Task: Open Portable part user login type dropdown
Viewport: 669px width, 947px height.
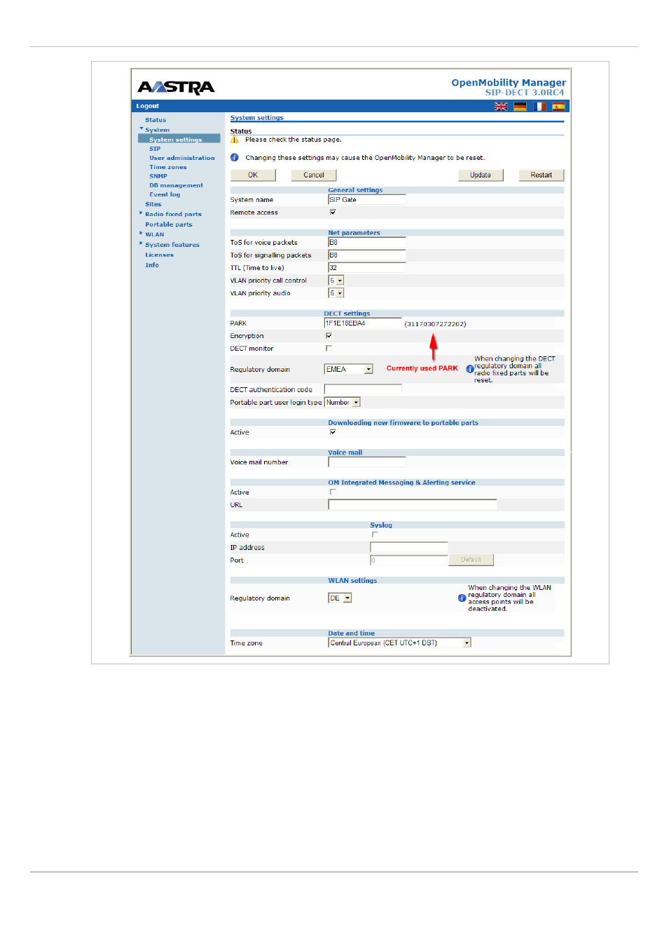Action: [x=343, y=403]
